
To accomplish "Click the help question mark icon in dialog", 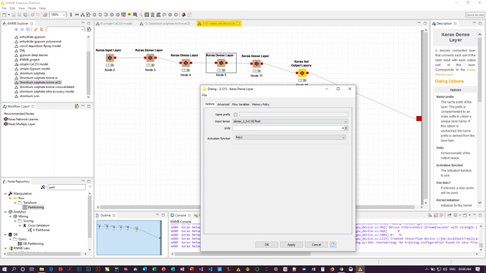I will [333, 245].
